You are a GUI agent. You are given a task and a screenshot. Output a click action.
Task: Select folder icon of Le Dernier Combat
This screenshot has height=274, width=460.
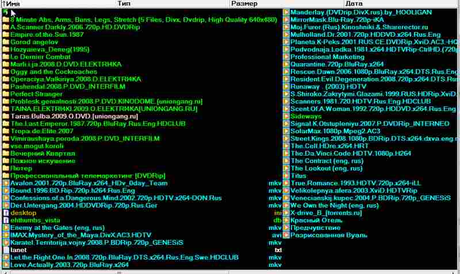click(x=6, y=57)
